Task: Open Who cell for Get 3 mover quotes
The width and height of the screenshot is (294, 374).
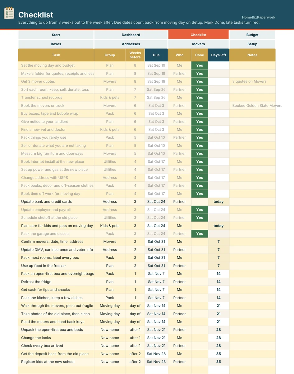Action: [x=180, y=81]
